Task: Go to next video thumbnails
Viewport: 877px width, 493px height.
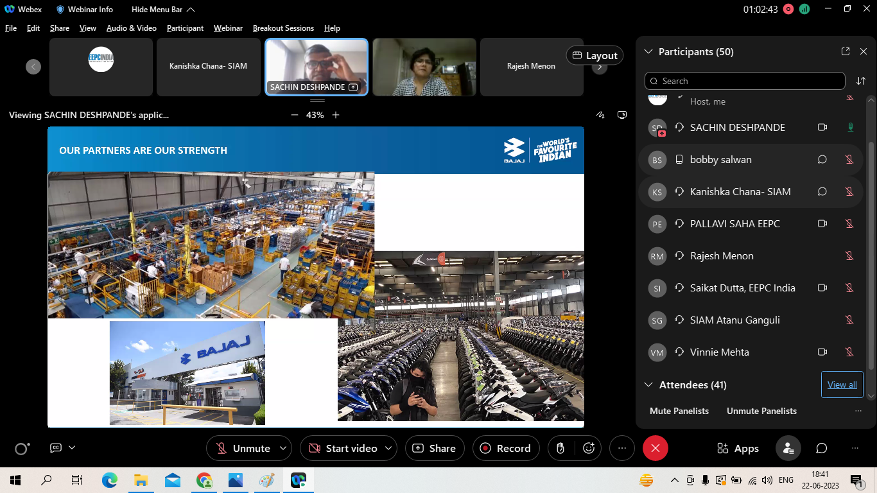Action: 600,67
